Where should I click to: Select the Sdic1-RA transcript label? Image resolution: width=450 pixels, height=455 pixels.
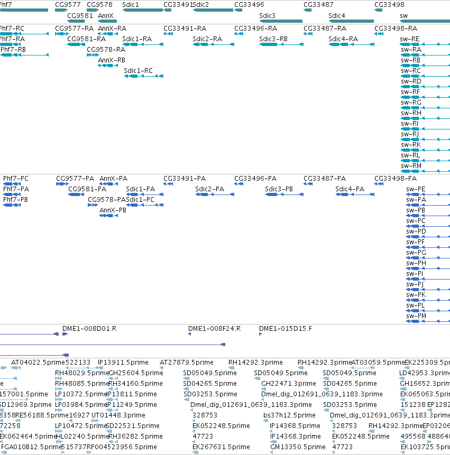(137, 39)
